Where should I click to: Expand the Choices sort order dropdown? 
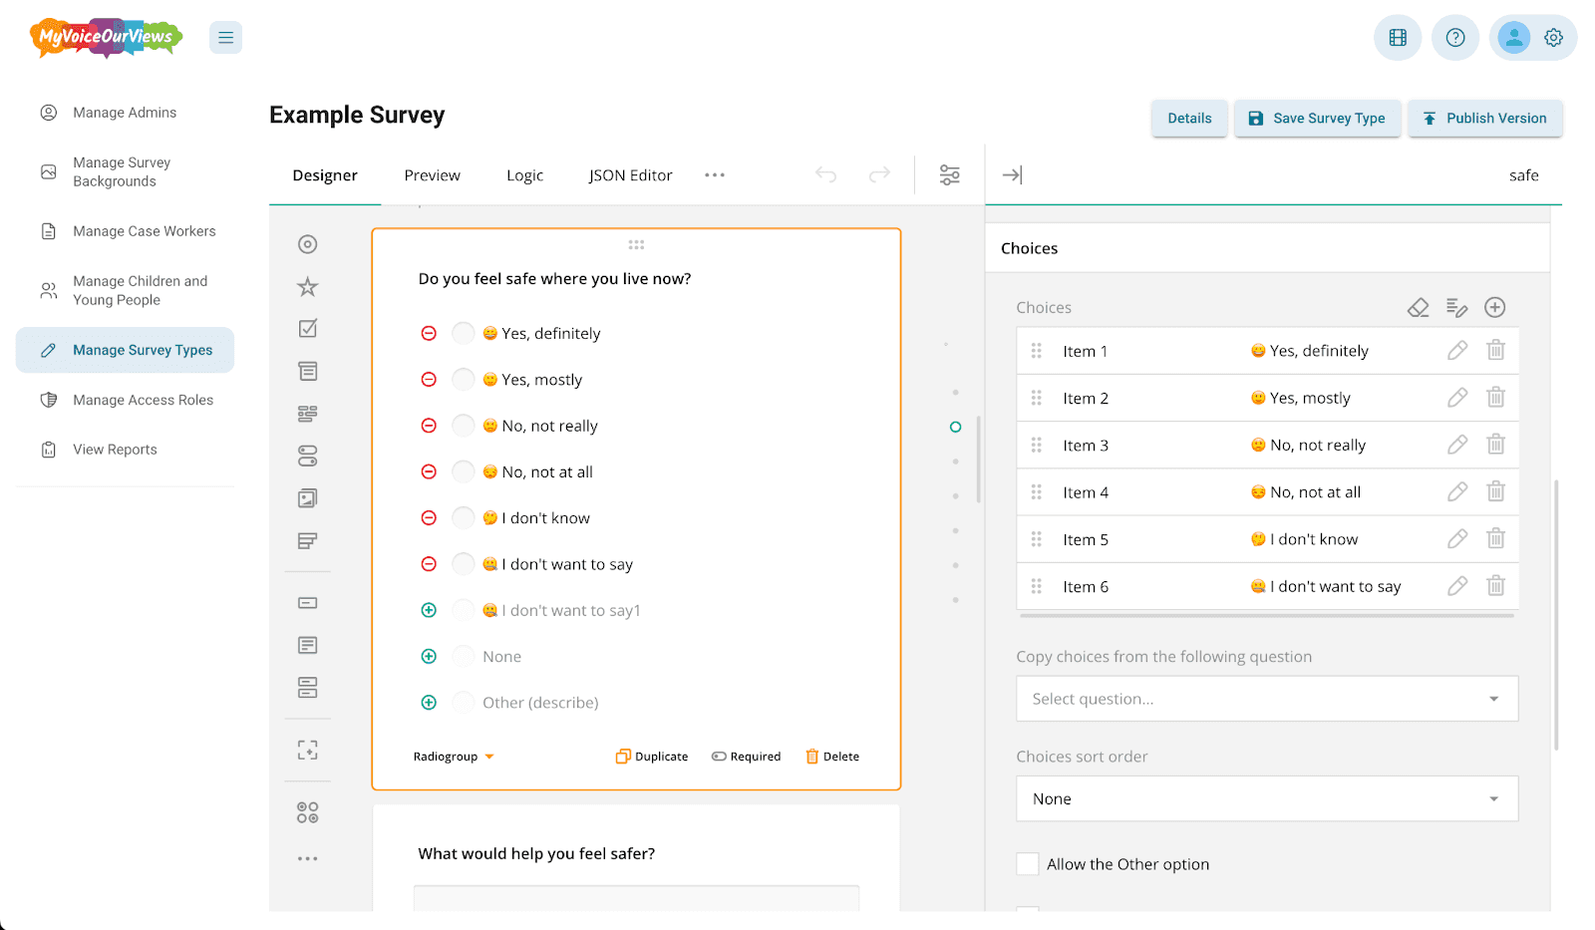(x=1267, y=798)
